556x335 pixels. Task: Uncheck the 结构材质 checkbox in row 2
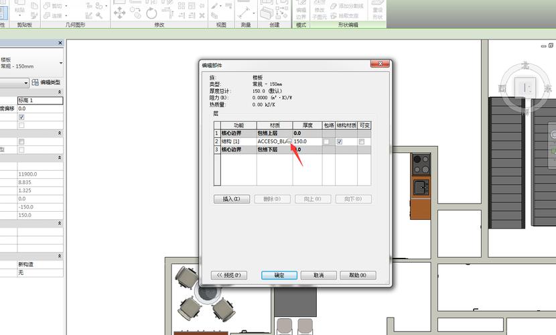coord(340,142)
